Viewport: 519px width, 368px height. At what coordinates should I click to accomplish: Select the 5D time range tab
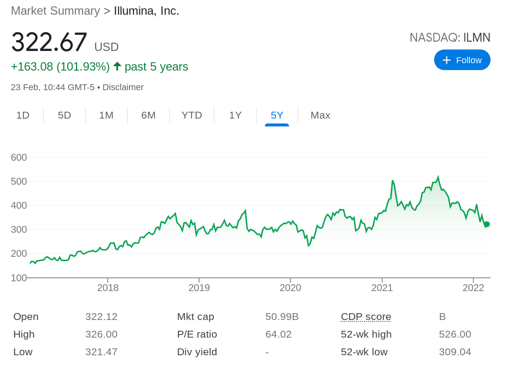(x=64, y=115)
